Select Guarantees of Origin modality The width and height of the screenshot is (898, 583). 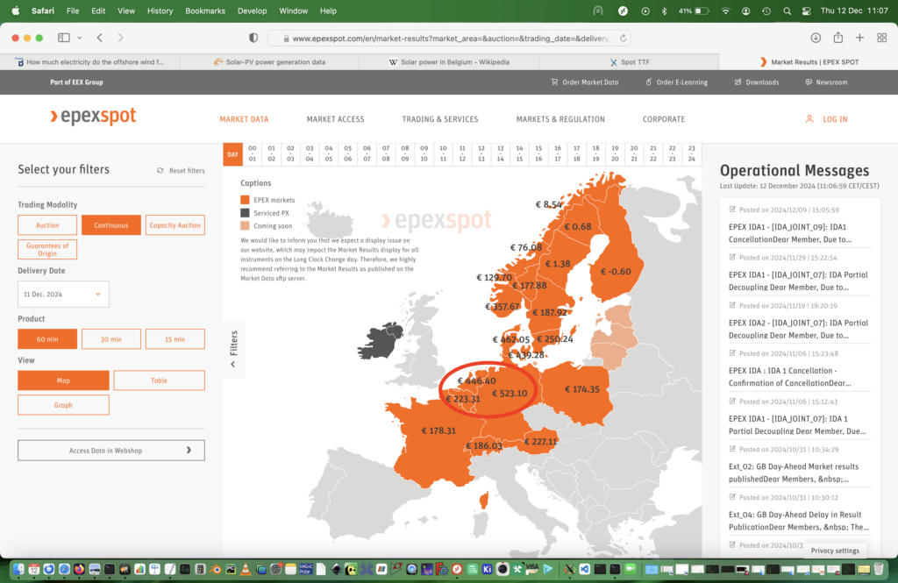47,250
